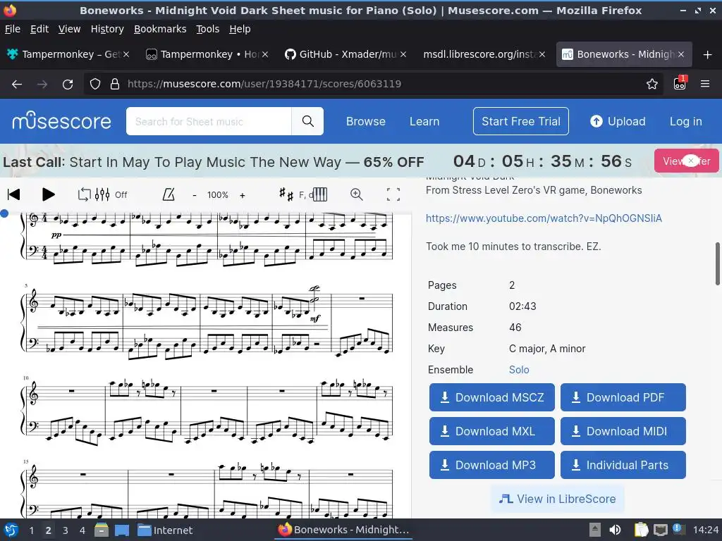Open the Tools menu
Screen dimensions: 722x541
(x=208, y=29)
